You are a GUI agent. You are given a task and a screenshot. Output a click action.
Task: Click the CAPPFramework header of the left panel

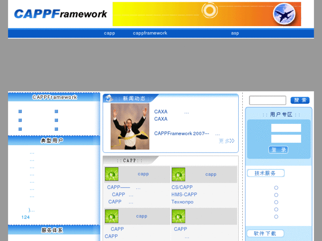[x=54, y=97]
